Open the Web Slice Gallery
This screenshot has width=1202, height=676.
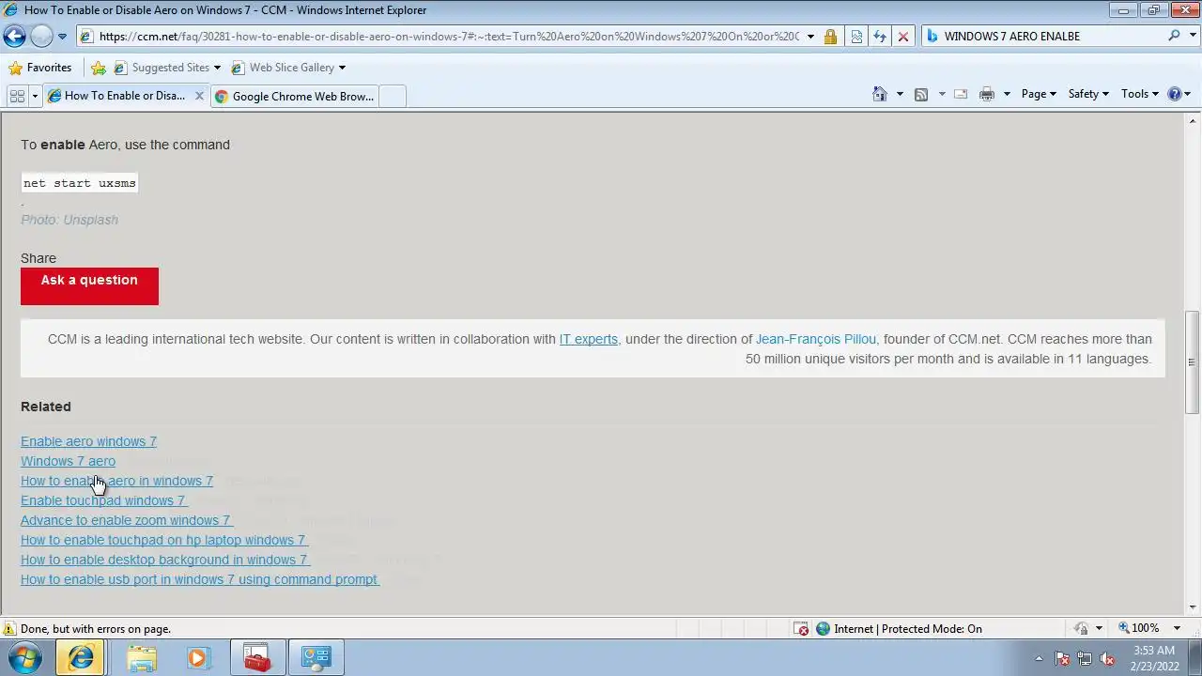[288, 68]
